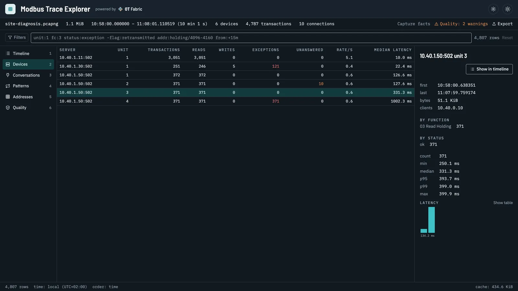Image resolution: width=518 pixels, height=291 pixels.
Task: Click the client address 10.40.0.10
Action: tap(450, 108)
